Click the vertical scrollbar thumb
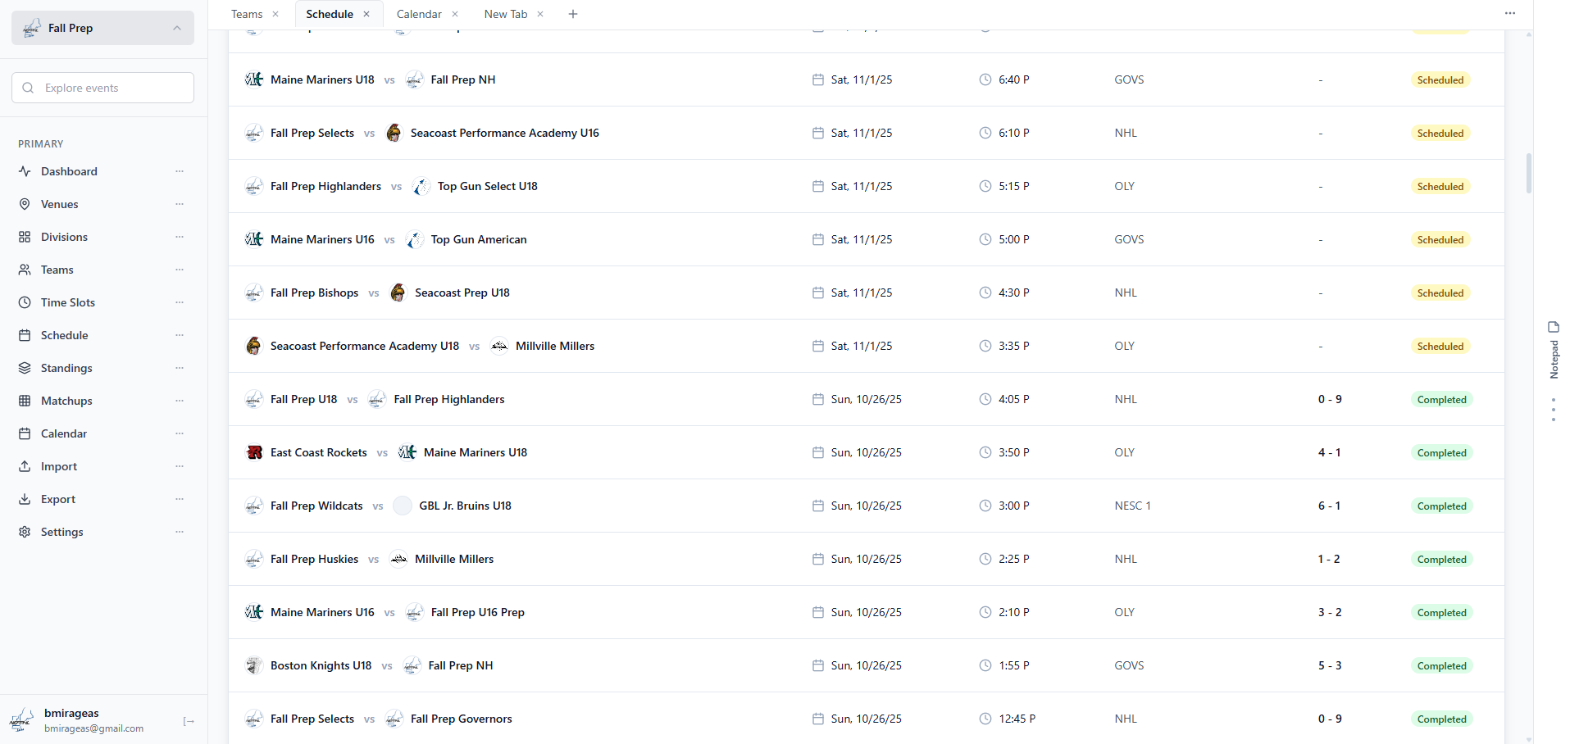Screen dimensions: 1570x744 point(1528,173)
